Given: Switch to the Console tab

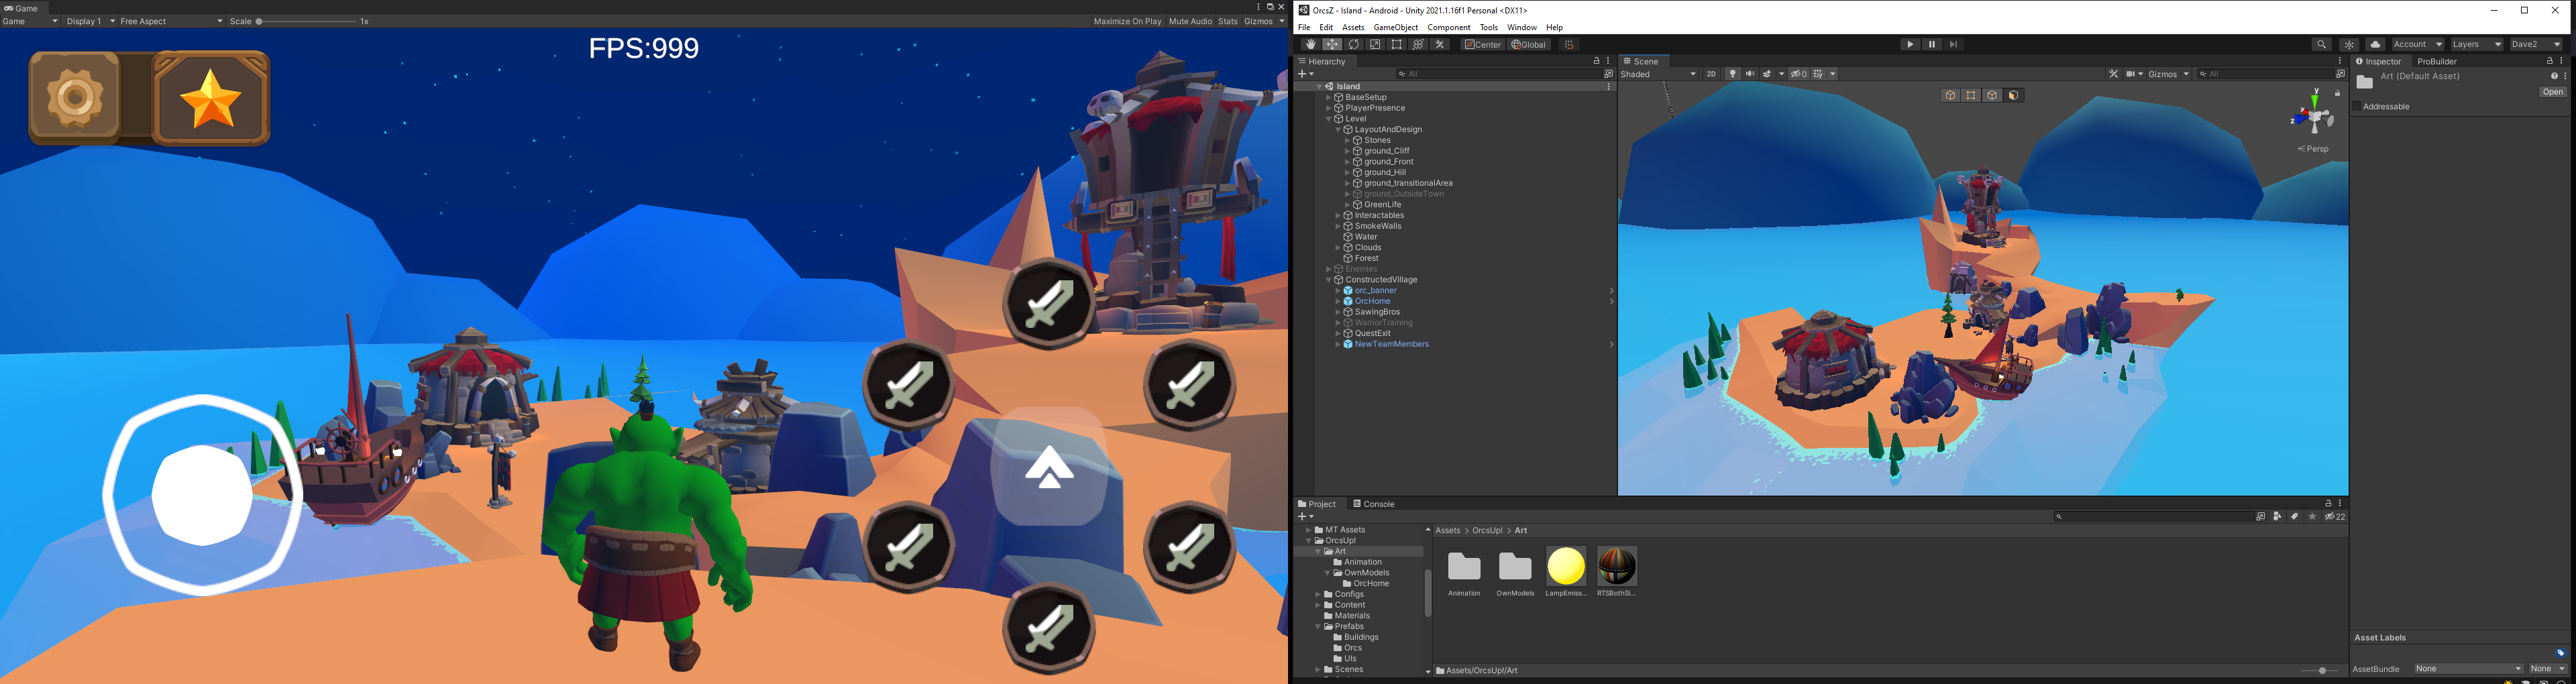Looking at the screenshot, I should click(1374, 504).
